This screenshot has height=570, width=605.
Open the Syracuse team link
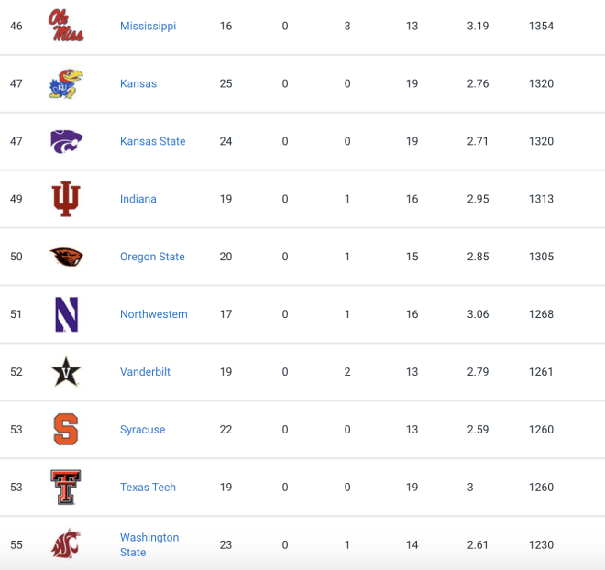[x=142, y=430]
